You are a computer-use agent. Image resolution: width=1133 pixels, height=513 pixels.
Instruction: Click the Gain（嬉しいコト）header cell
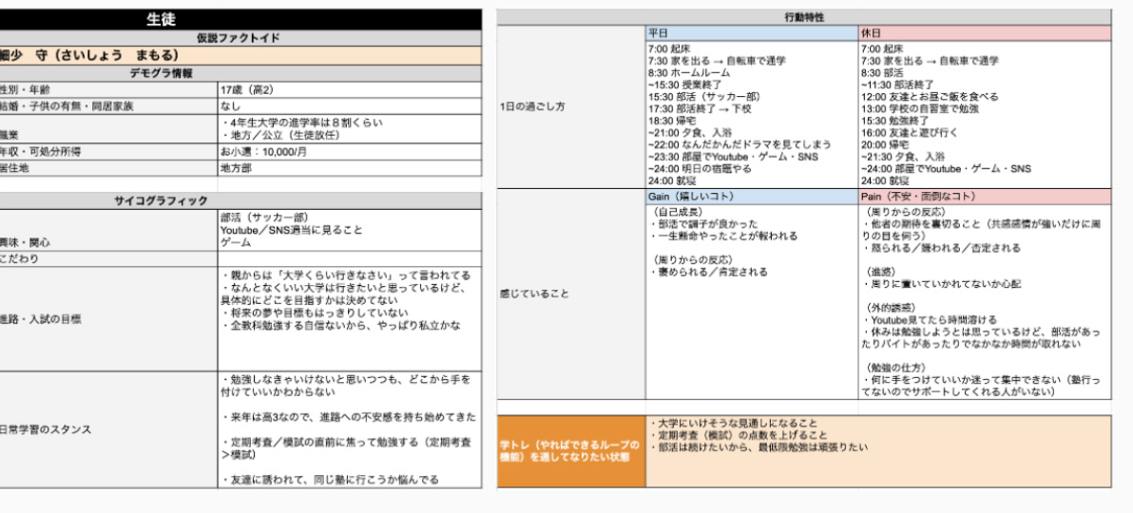(752, 197)
